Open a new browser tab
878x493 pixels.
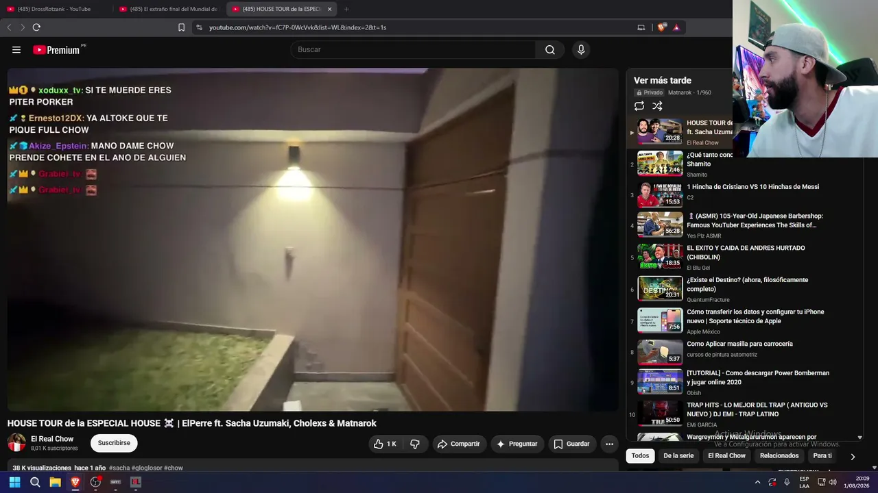346,9
